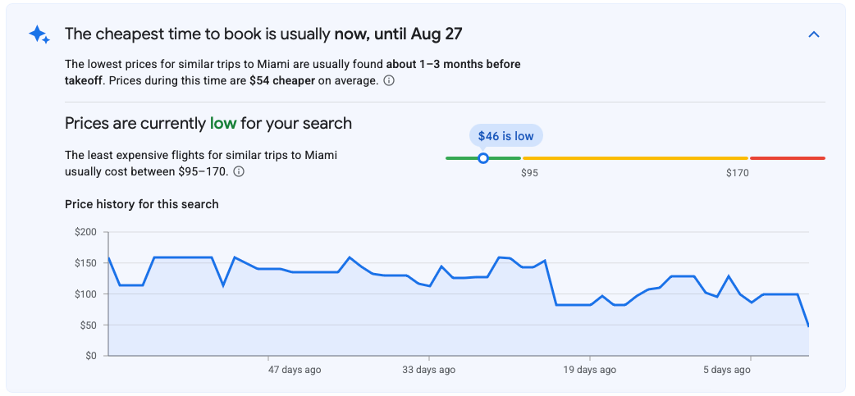Click the latest price point at chart end
This screenshot has height=396, width=855.
[x=808, y=326]
